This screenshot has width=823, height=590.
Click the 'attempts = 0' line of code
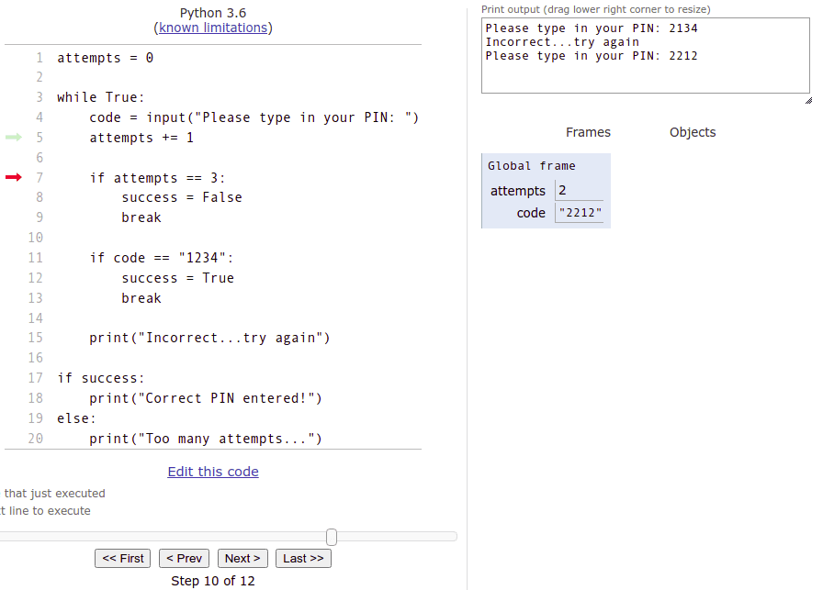click(106, 58)
